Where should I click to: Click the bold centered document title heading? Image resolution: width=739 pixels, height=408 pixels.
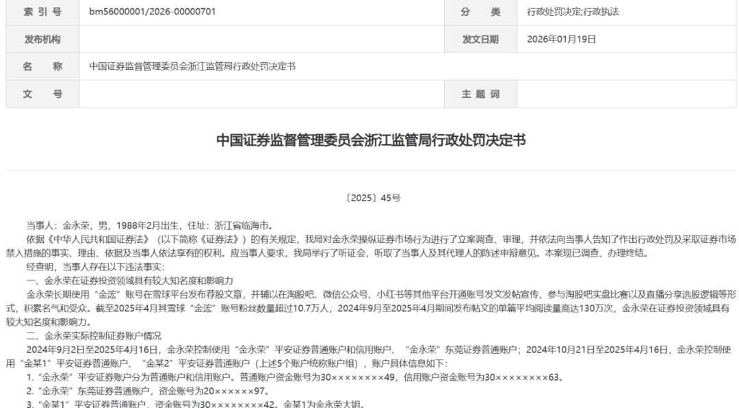pyautogui.click(x=371, y=140)
